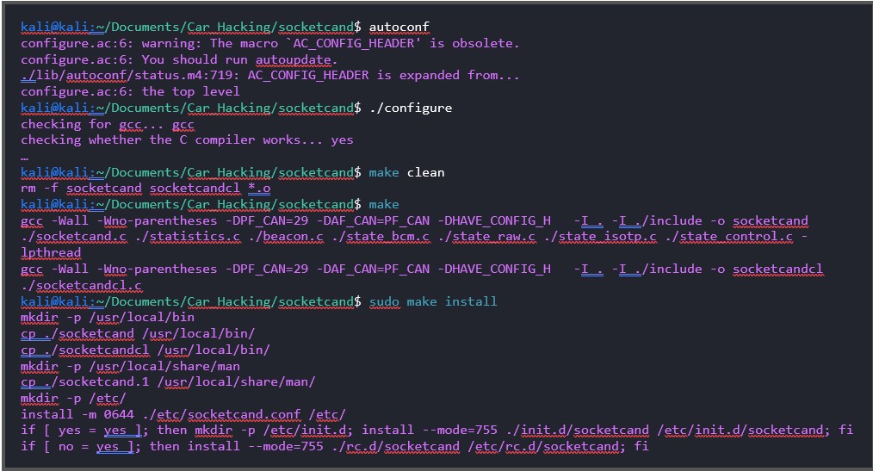
Task: Click the lpthread text
Action: tap(51, 253)
